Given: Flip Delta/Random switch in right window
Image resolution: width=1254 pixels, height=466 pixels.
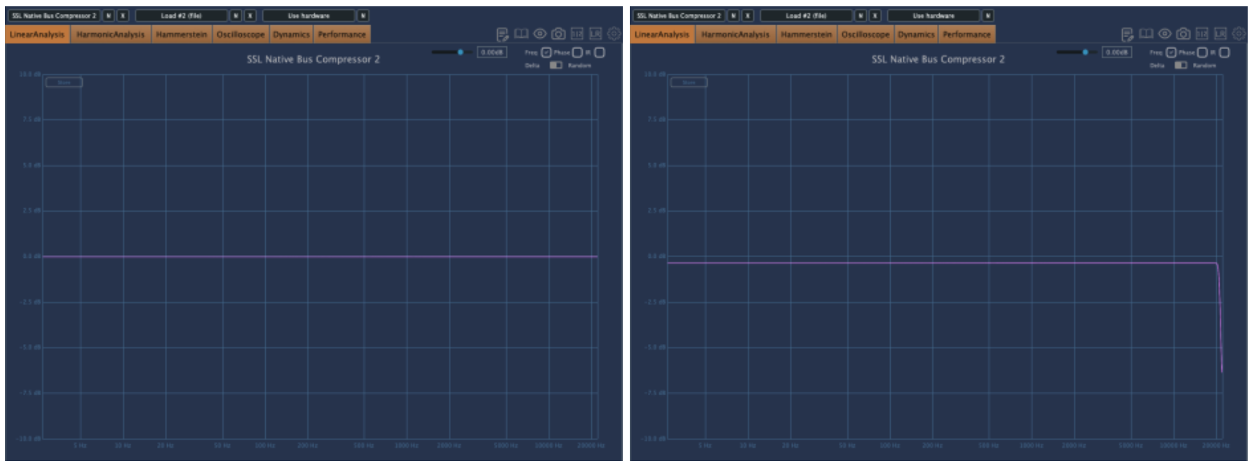Looking at the screenshot, I should pos(1181,65).
